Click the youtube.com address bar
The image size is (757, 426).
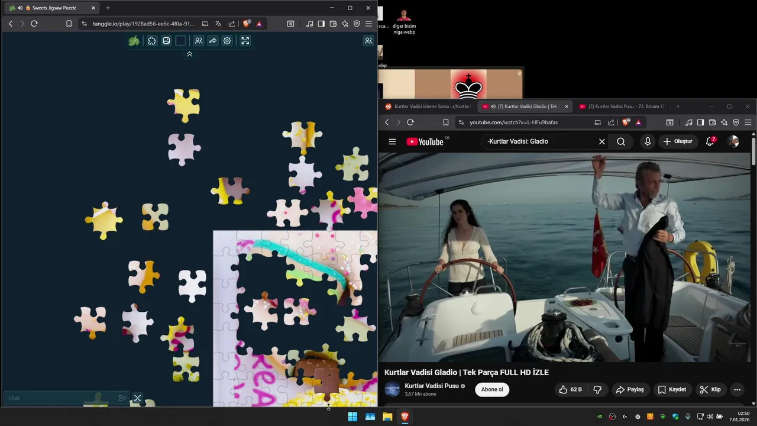tap(513, 122)
